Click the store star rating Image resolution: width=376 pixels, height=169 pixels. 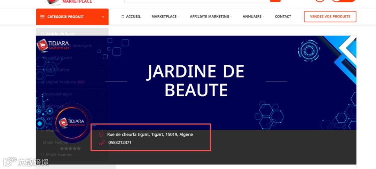(70, 148)
